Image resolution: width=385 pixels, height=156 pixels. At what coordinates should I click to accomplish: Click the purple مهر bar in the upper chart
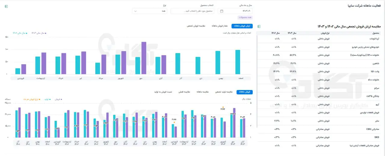tap(144, 58)
